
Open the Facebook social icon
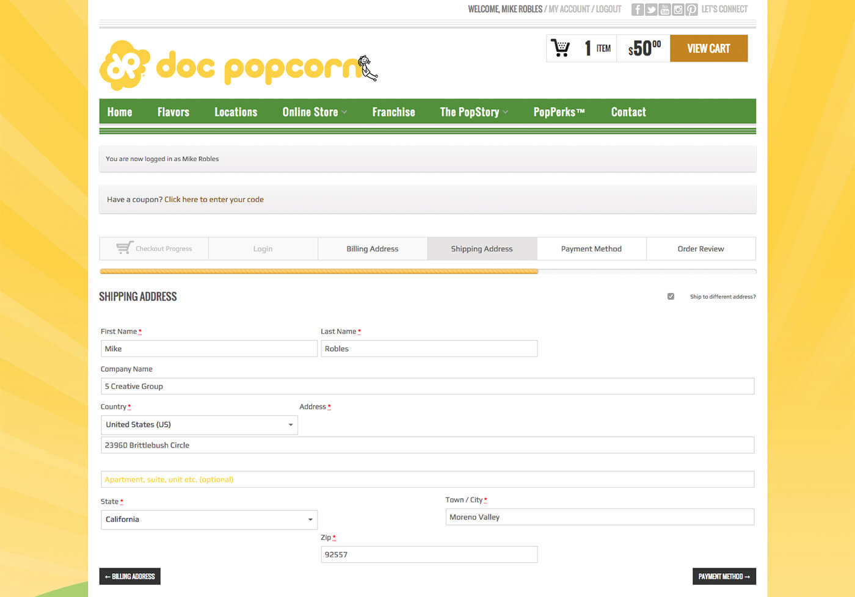pos(637,9)
